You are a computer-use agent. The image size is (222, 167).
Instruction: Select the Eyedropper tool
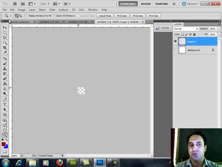click(5, 53)
